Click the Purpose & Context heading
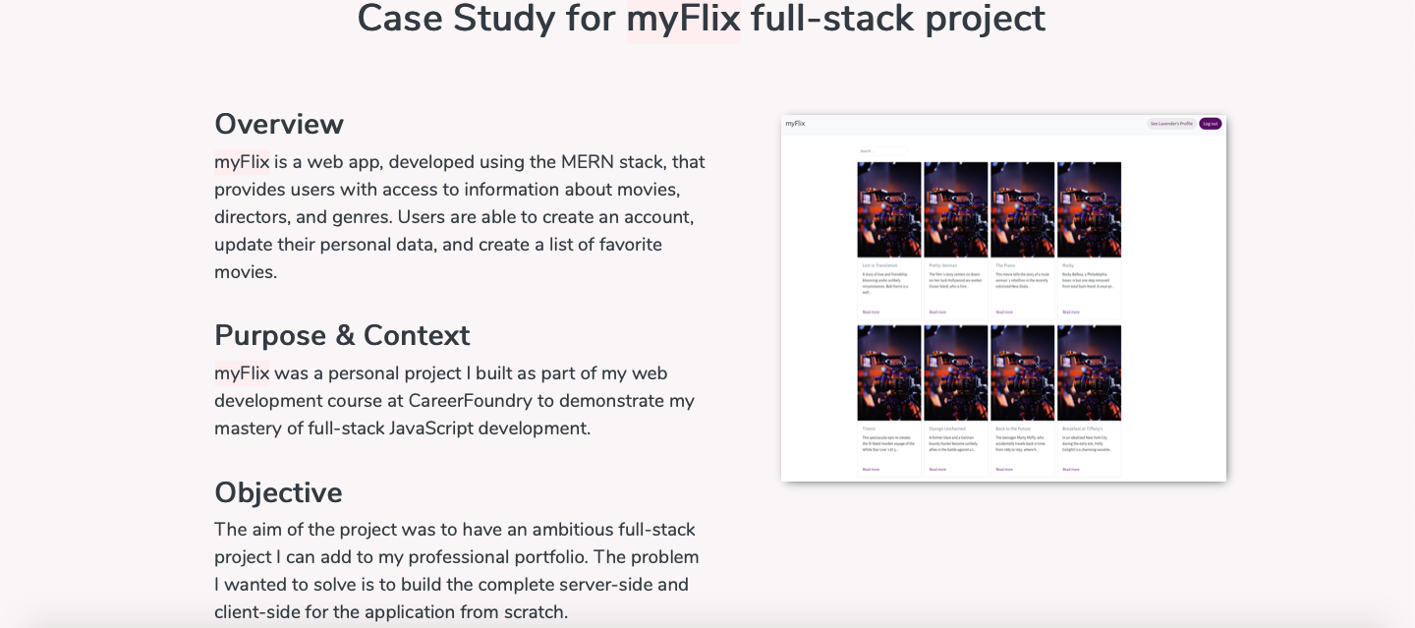The height and width of the screenshot is (628, 1415). tap(342, 335)
